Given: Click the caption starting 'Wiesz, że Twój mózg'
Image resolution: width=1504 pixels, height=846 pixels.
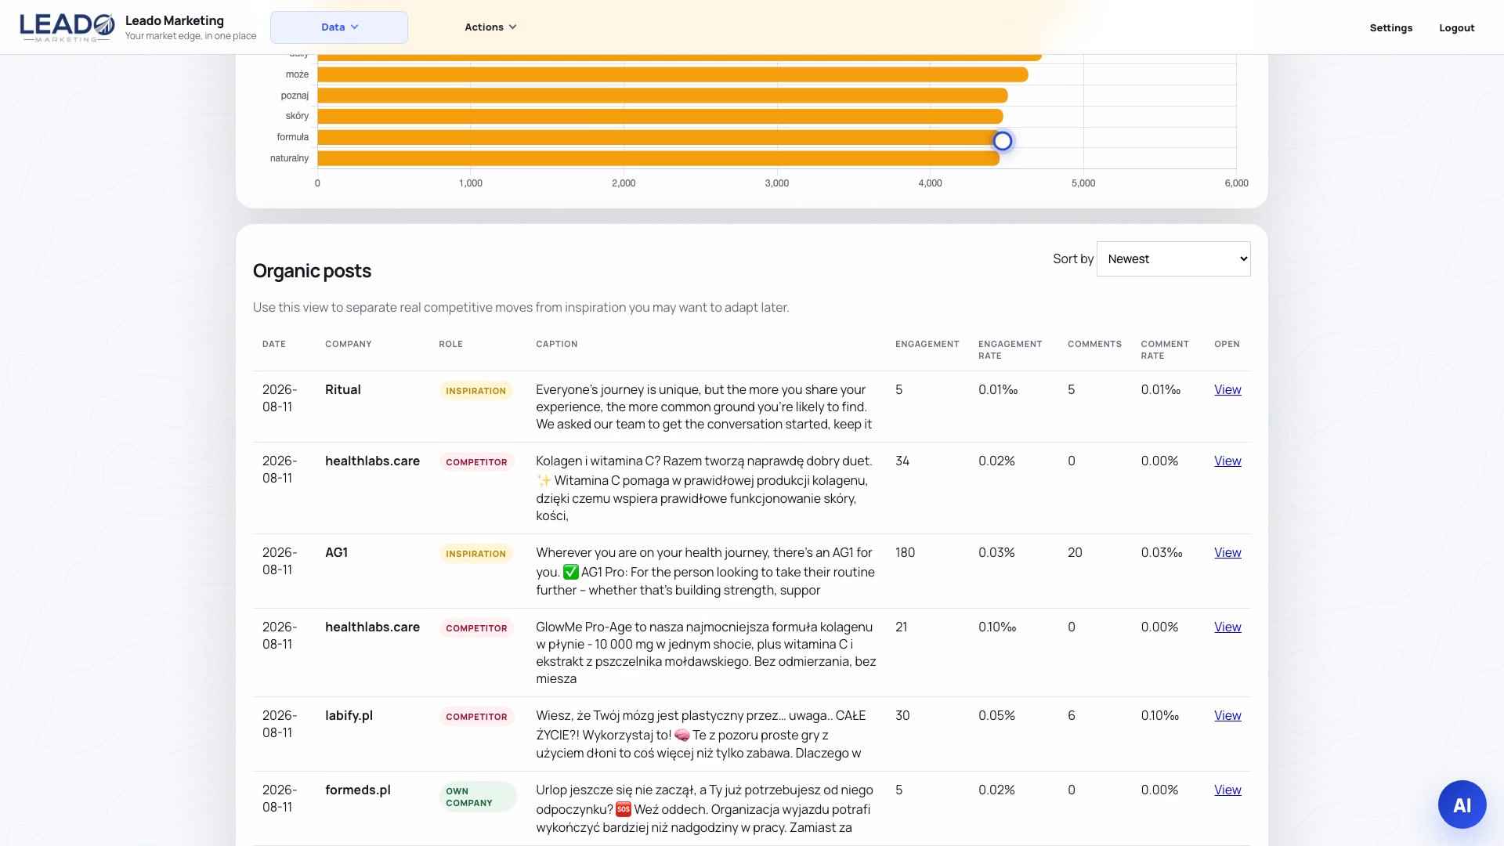Looking at the screenshot, I should pos(701,735).
